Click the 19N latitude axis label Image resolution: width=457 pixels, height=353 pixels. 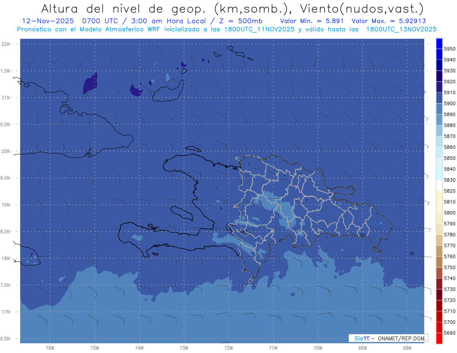click(x=6, y=204)
